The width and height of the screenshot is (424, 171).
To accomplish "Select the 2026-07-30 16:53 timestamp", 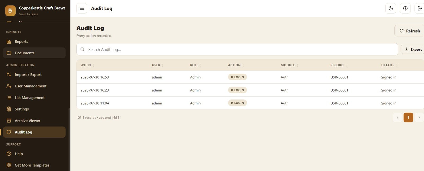I will coord(95,77).
